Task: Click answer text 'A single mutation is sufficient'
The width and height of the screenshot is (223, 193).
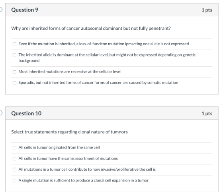Action: (83, 180)
